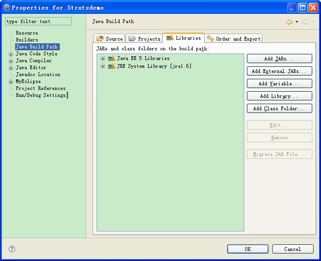Select Java Editor tree item

(x=31, y=67)
